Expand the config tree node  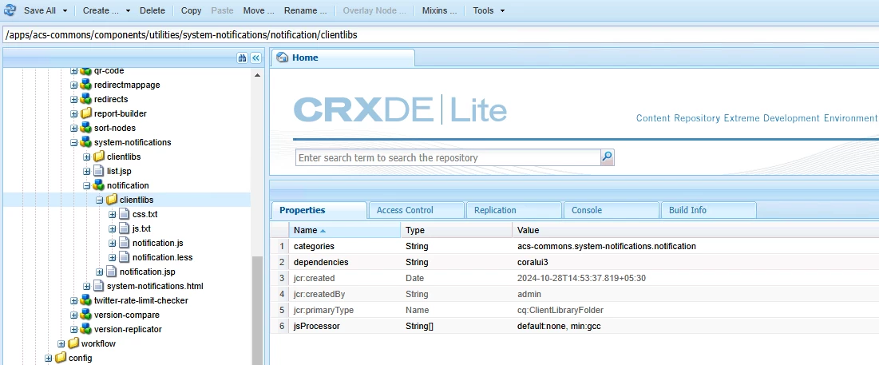click(x=48, y=358)
